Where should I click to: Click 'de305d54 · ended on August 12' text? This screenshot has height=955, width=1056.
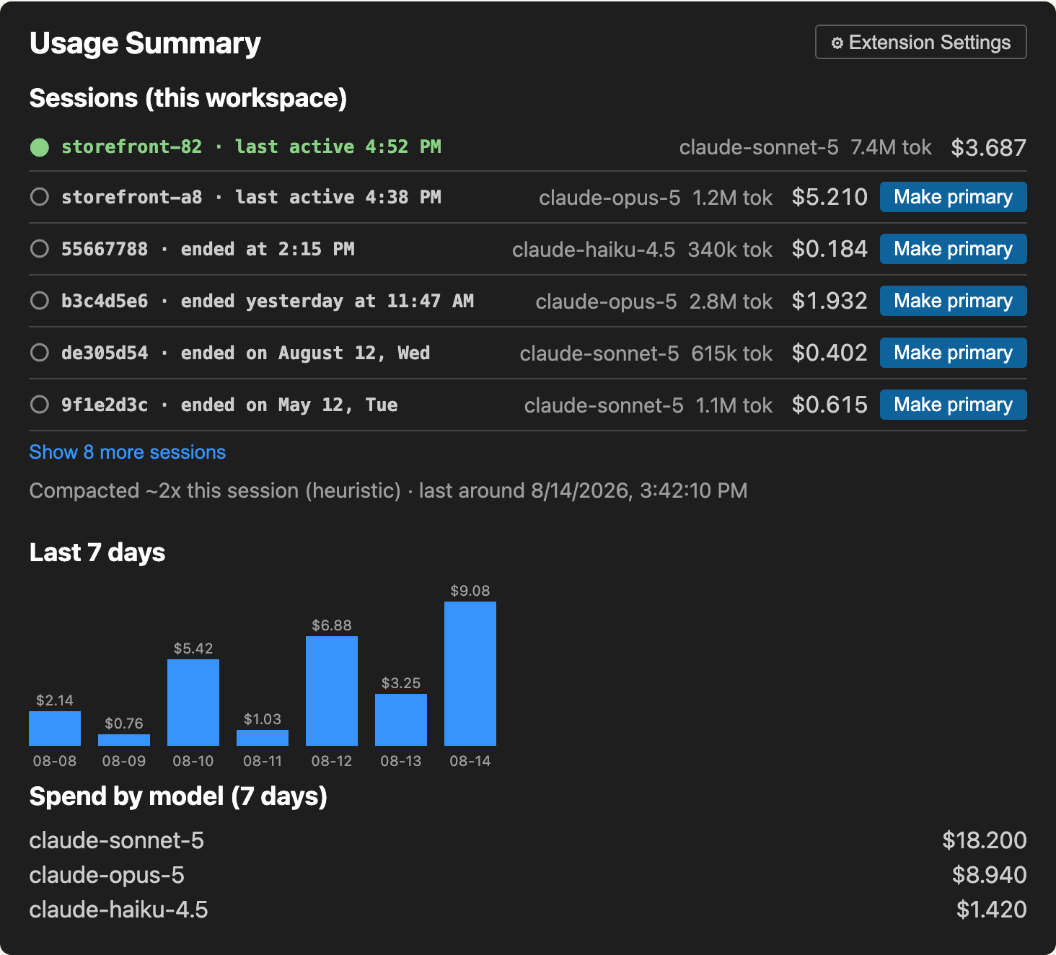pyautogui.click(x=246, y=353)
